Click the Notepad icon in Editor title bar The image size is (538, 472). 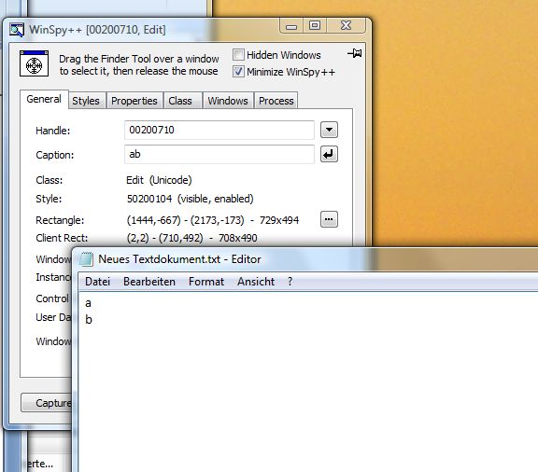click(x=87, y=259)
